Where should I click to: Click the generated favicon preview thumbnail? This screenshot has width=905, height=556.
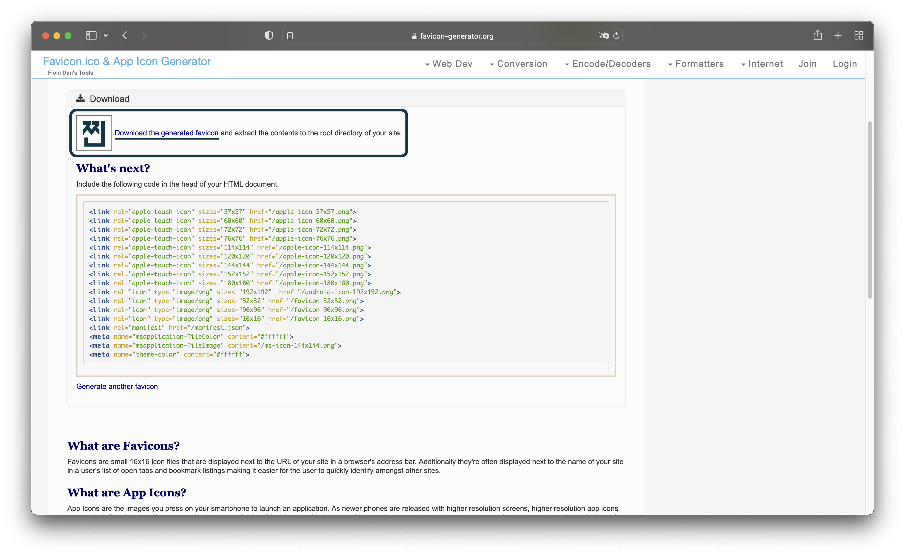click(94, 133)
